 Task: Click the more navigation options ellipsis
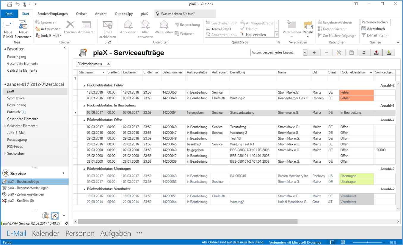(x=139, y=233)
